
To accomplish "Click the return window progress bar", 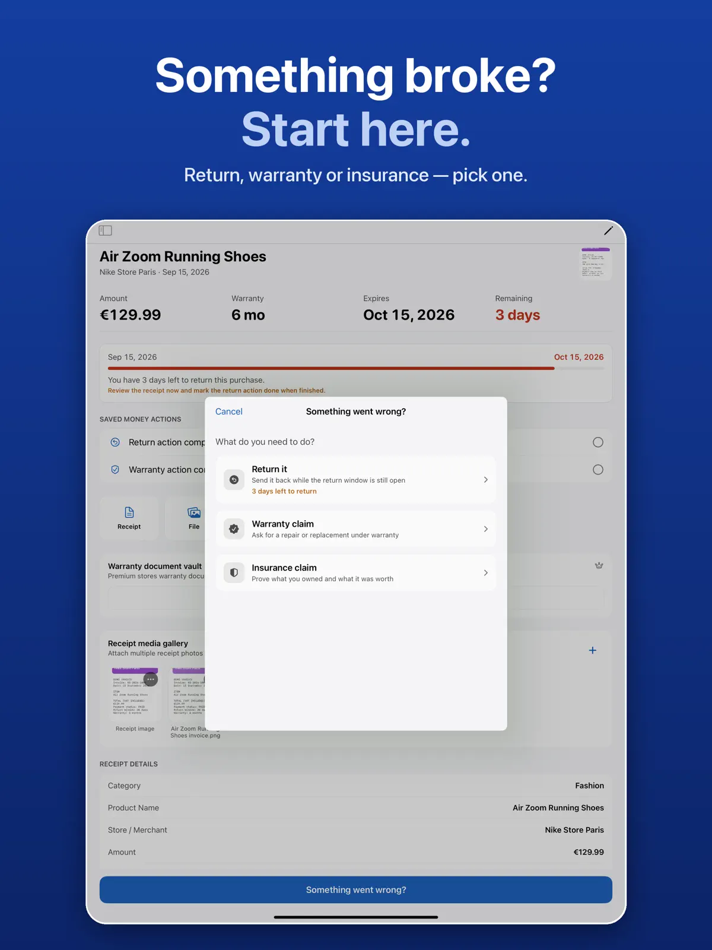I will (x=356, y=369).
